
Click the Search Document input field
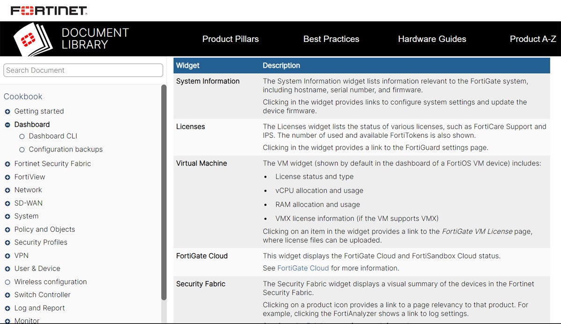(83, 70)
